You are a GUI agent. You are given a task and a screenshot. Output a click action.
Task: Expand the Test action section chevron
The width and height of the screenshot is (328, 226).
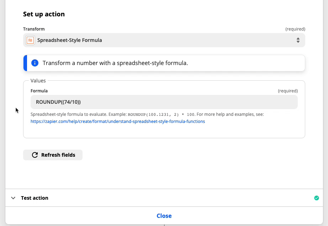click(x=13, y=198)
